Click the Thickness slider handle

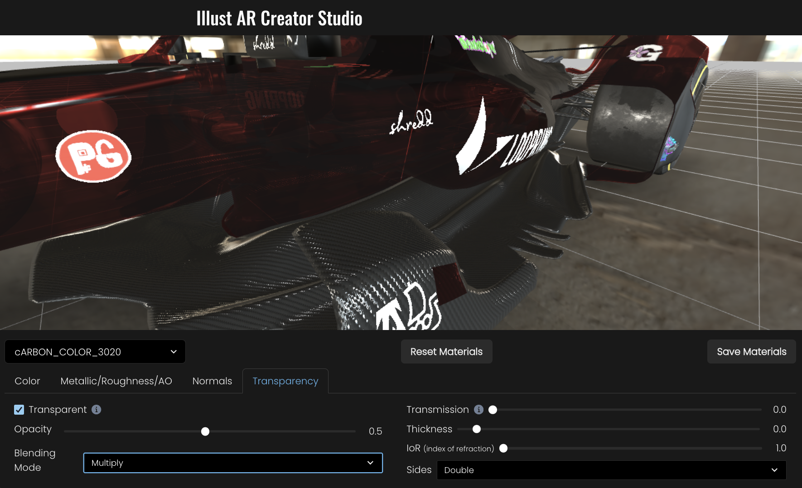(x=477, y=429)
